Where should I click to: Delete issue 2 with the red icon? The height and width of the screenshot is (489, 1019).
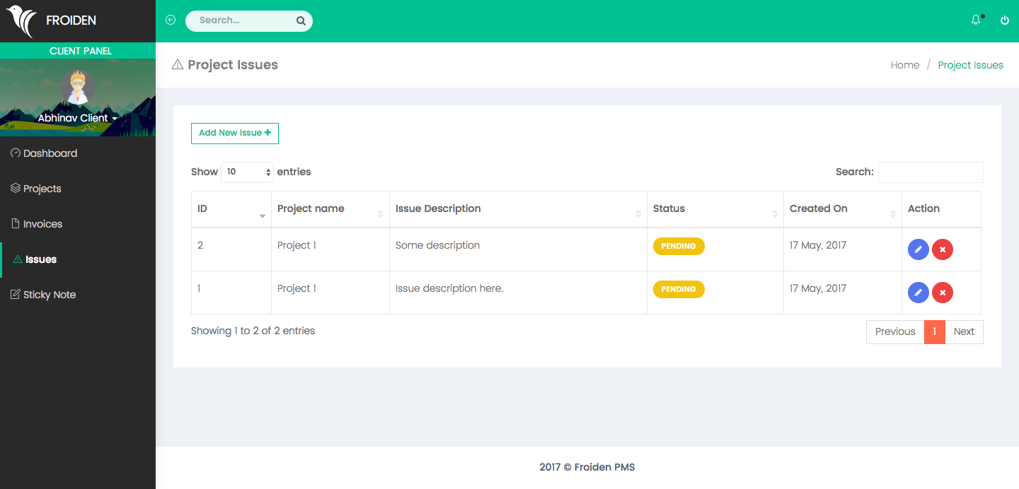tap(943, 249)
